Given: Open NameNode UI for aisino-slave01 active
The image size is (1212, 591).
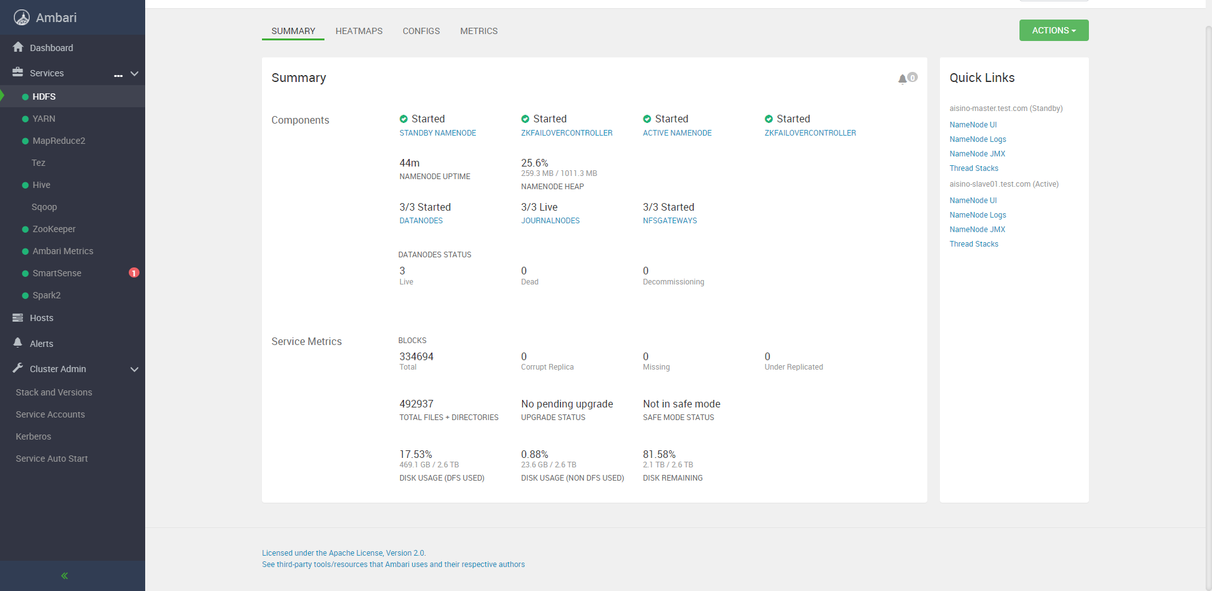Looking at the screenshot, I should pyautogui.click(x=973, y=201).
